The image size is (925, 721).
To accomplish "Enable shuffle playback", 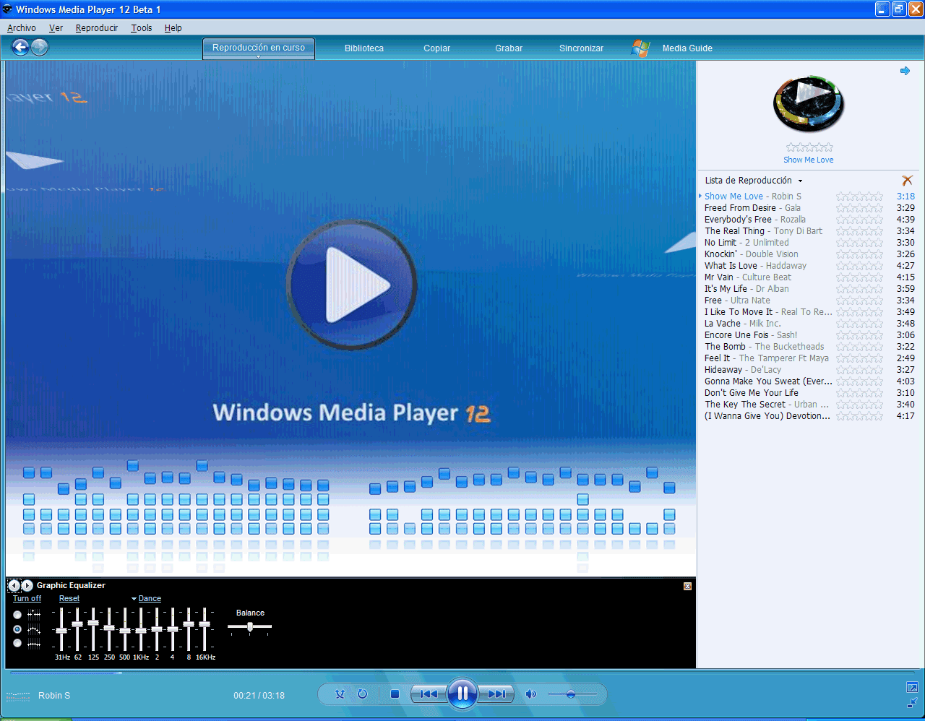I will [340, 694].
